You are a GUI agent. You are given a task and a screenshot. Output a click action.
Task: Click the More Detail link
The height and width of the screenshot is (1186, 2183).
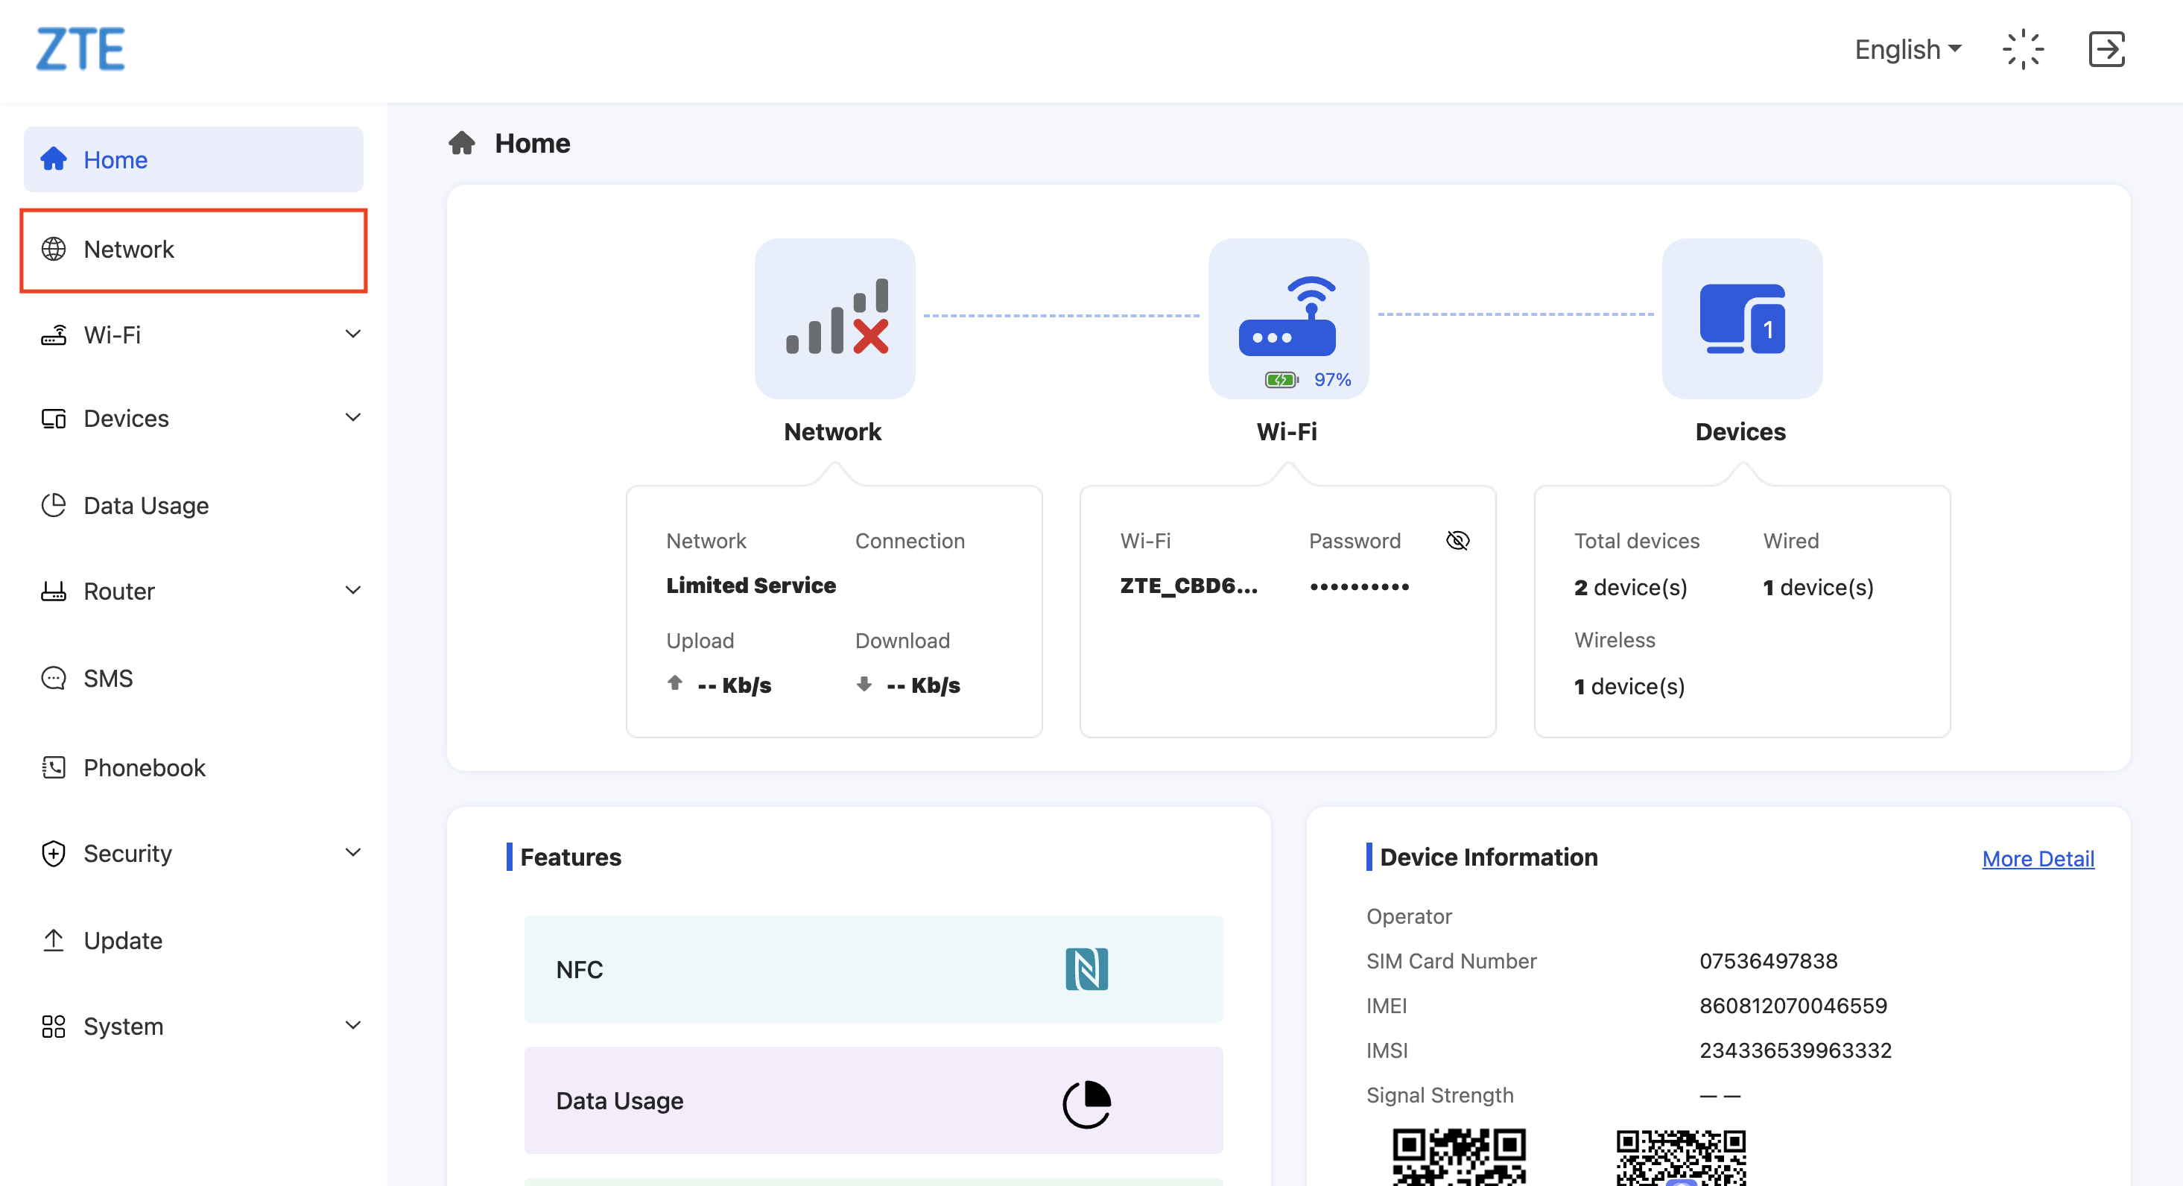click(2038, 858)
